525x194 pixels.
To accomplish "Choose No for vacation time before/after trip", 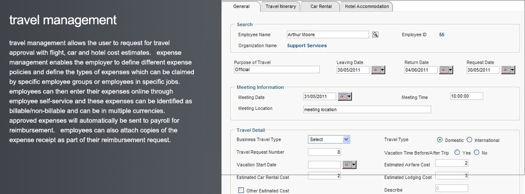I will [x=476, y=153].
